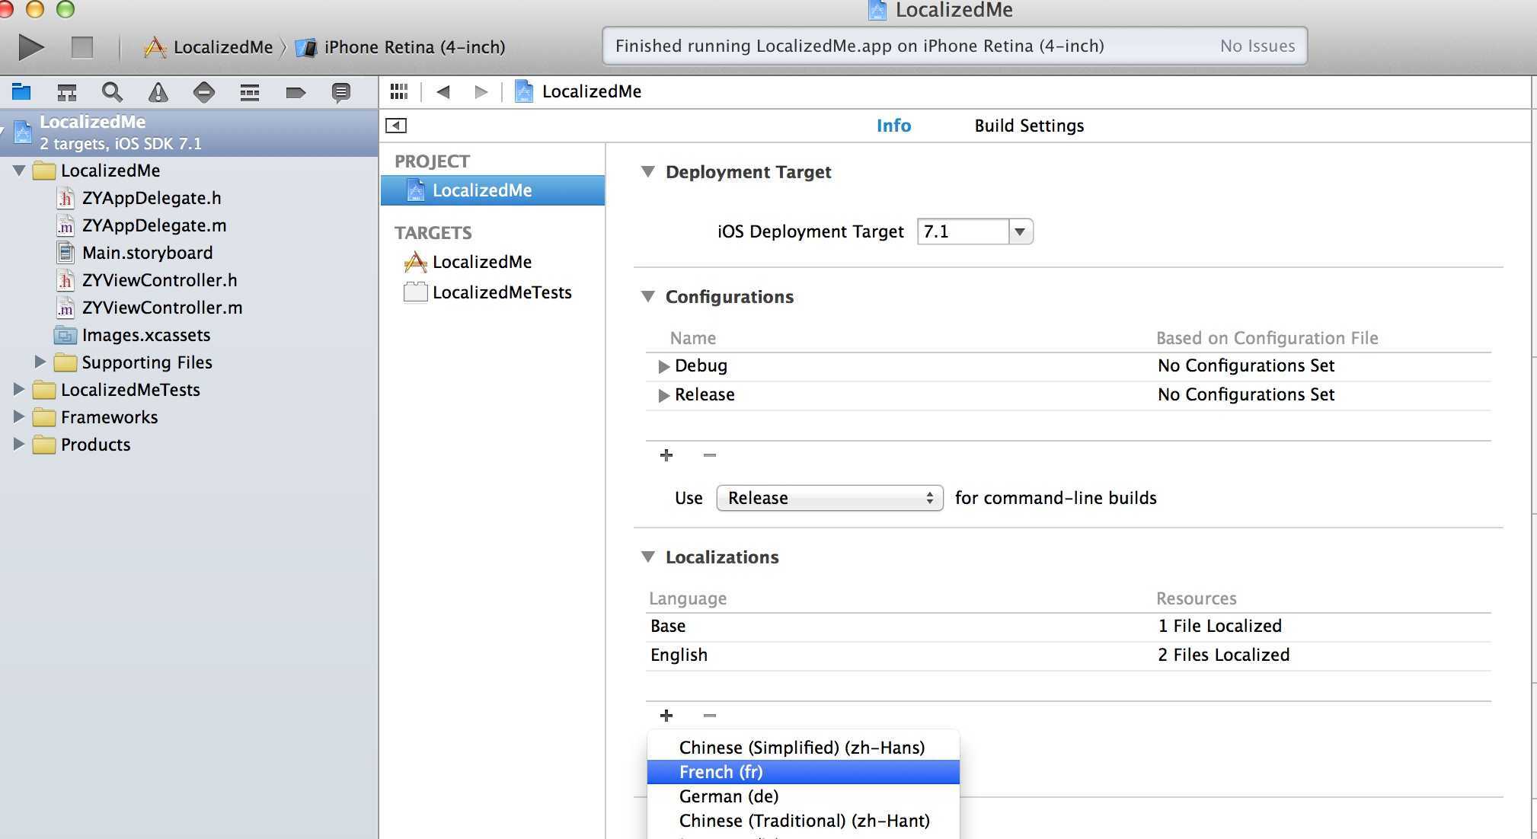Open ZYAppDelegate.h file

[152, 198]
